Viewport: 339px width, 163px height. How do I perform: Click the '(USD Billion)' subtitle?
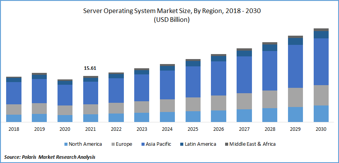tap(172, 20)
